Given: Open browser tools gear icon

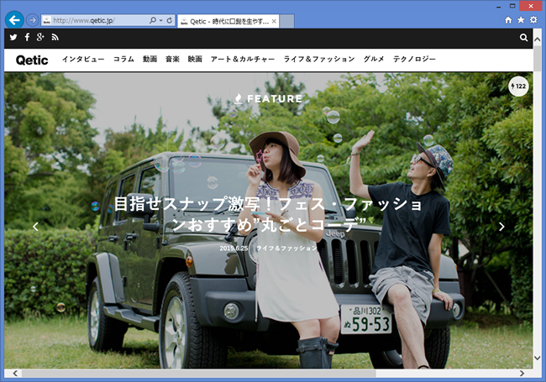Looking at the screenshot, I should pos(533,19).
